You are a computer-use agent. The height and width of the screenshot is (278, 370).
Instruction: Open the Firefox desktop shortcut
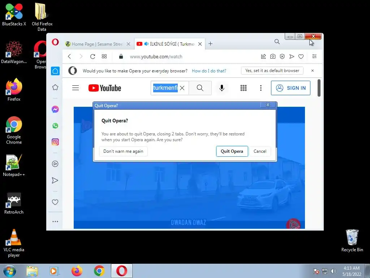coord(14,90)
